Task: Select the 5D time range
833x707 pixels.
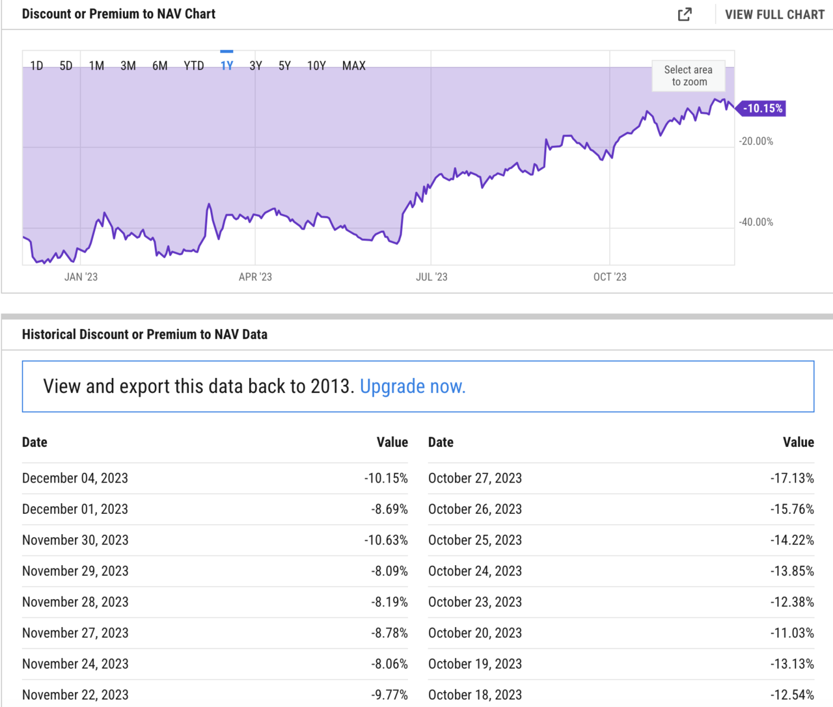Action: click(x=66, y=66)
